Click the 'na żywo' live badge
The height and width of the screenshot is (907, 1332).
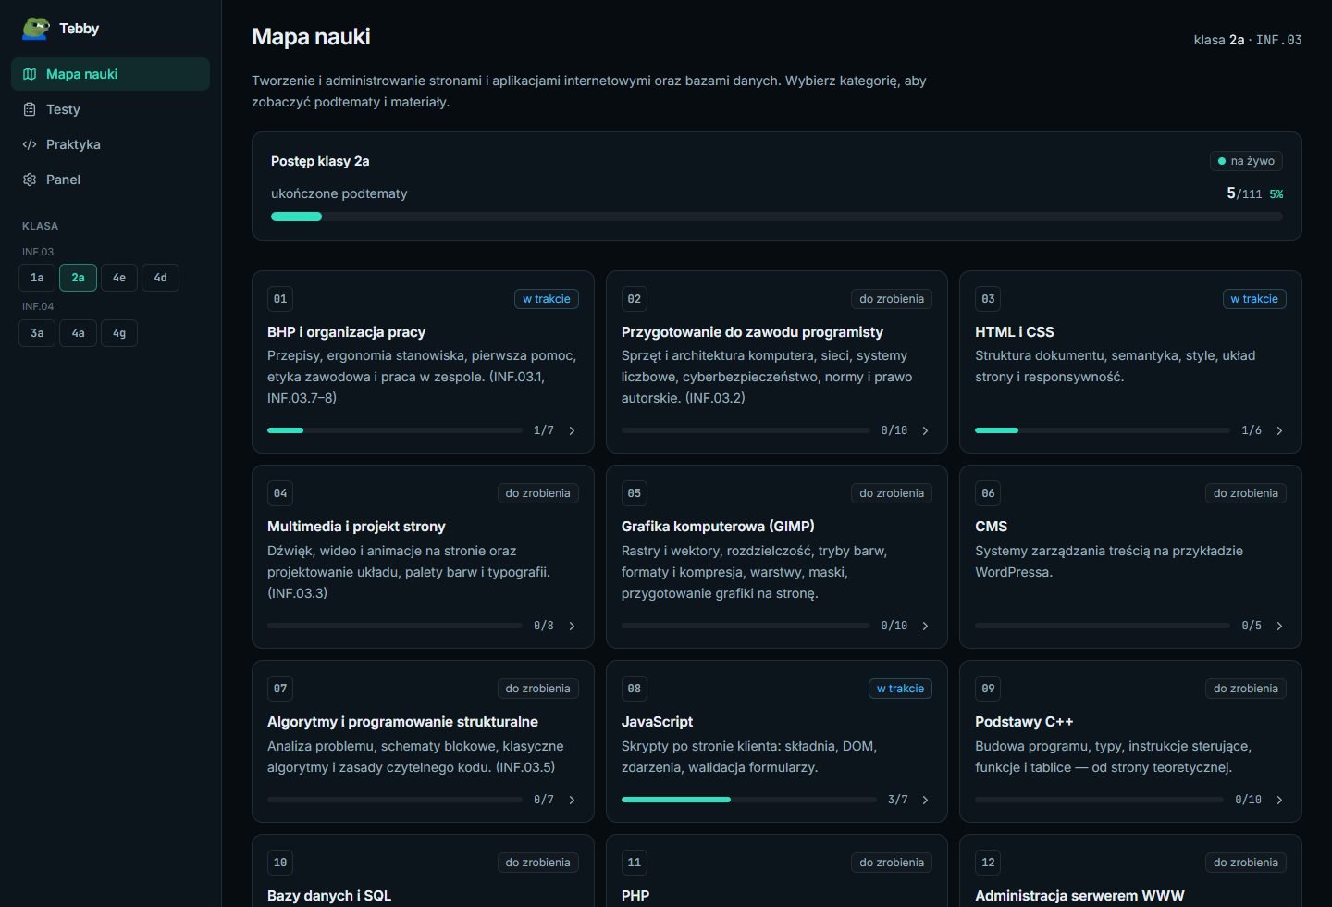pyautogui.click(x=1246, y=161)
